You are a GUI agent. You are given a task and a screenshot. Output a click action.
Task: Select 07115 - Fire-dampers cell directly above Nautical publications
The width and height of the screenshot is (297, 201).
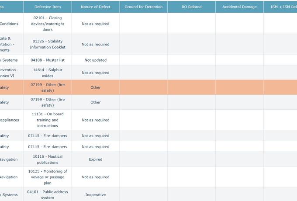point(48,147)
